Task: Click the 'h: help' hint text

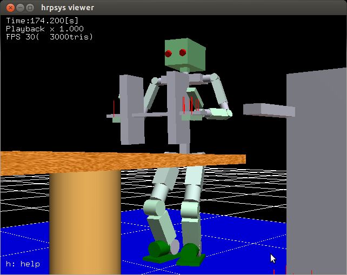Action: 23,264
